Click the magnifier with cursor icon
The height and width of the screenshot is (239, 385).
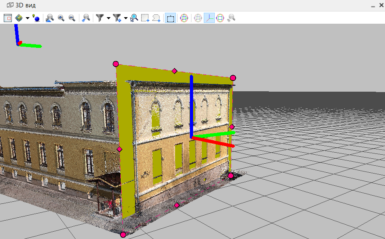(x=134, y=18)
